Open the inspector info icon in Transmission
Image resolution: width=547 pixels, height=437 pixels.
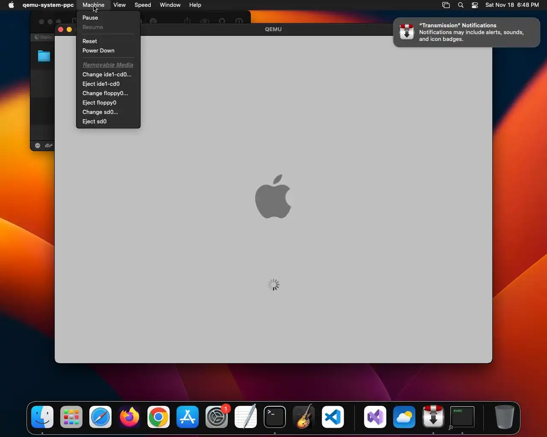[239, 21]
